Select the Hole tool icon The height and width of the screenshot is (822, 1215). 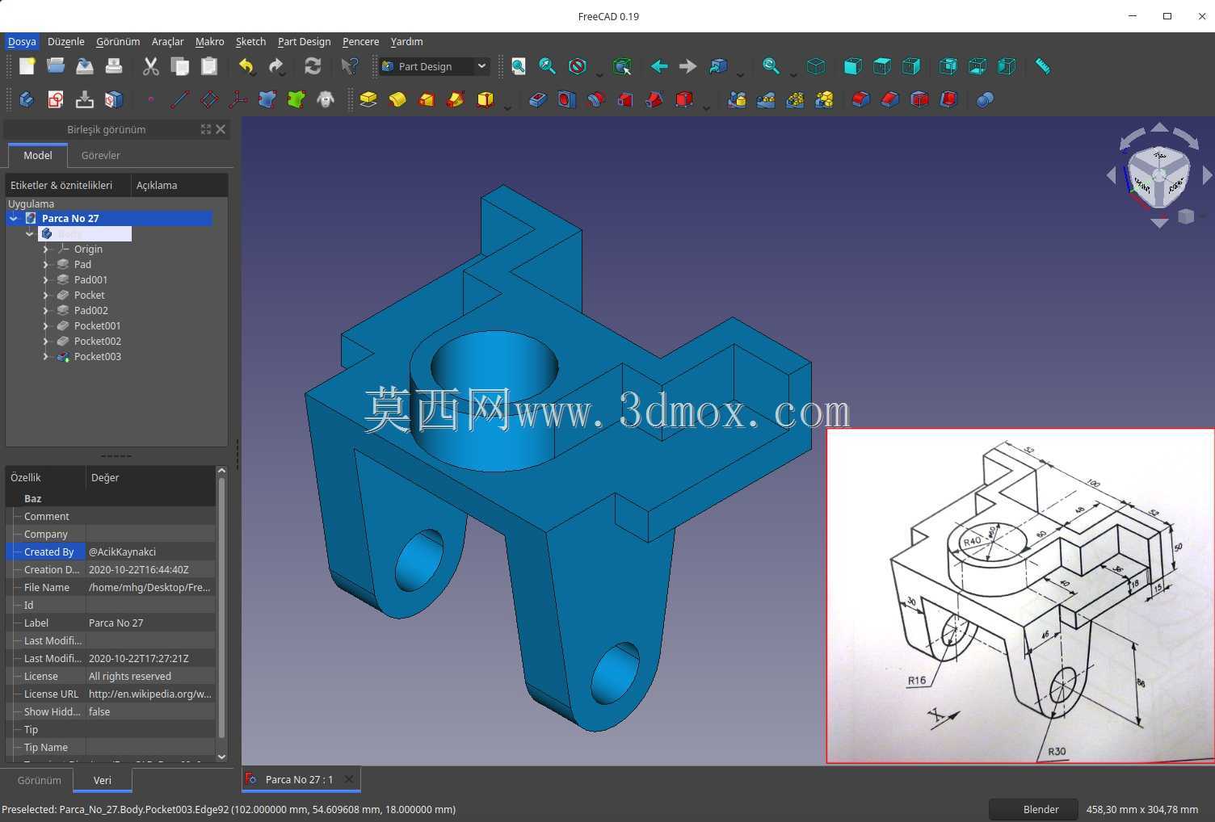(x=566, y=99)
